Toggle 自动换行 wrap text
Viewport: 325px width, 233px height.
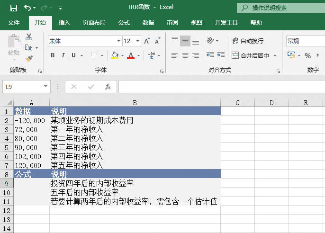(247, 41)
